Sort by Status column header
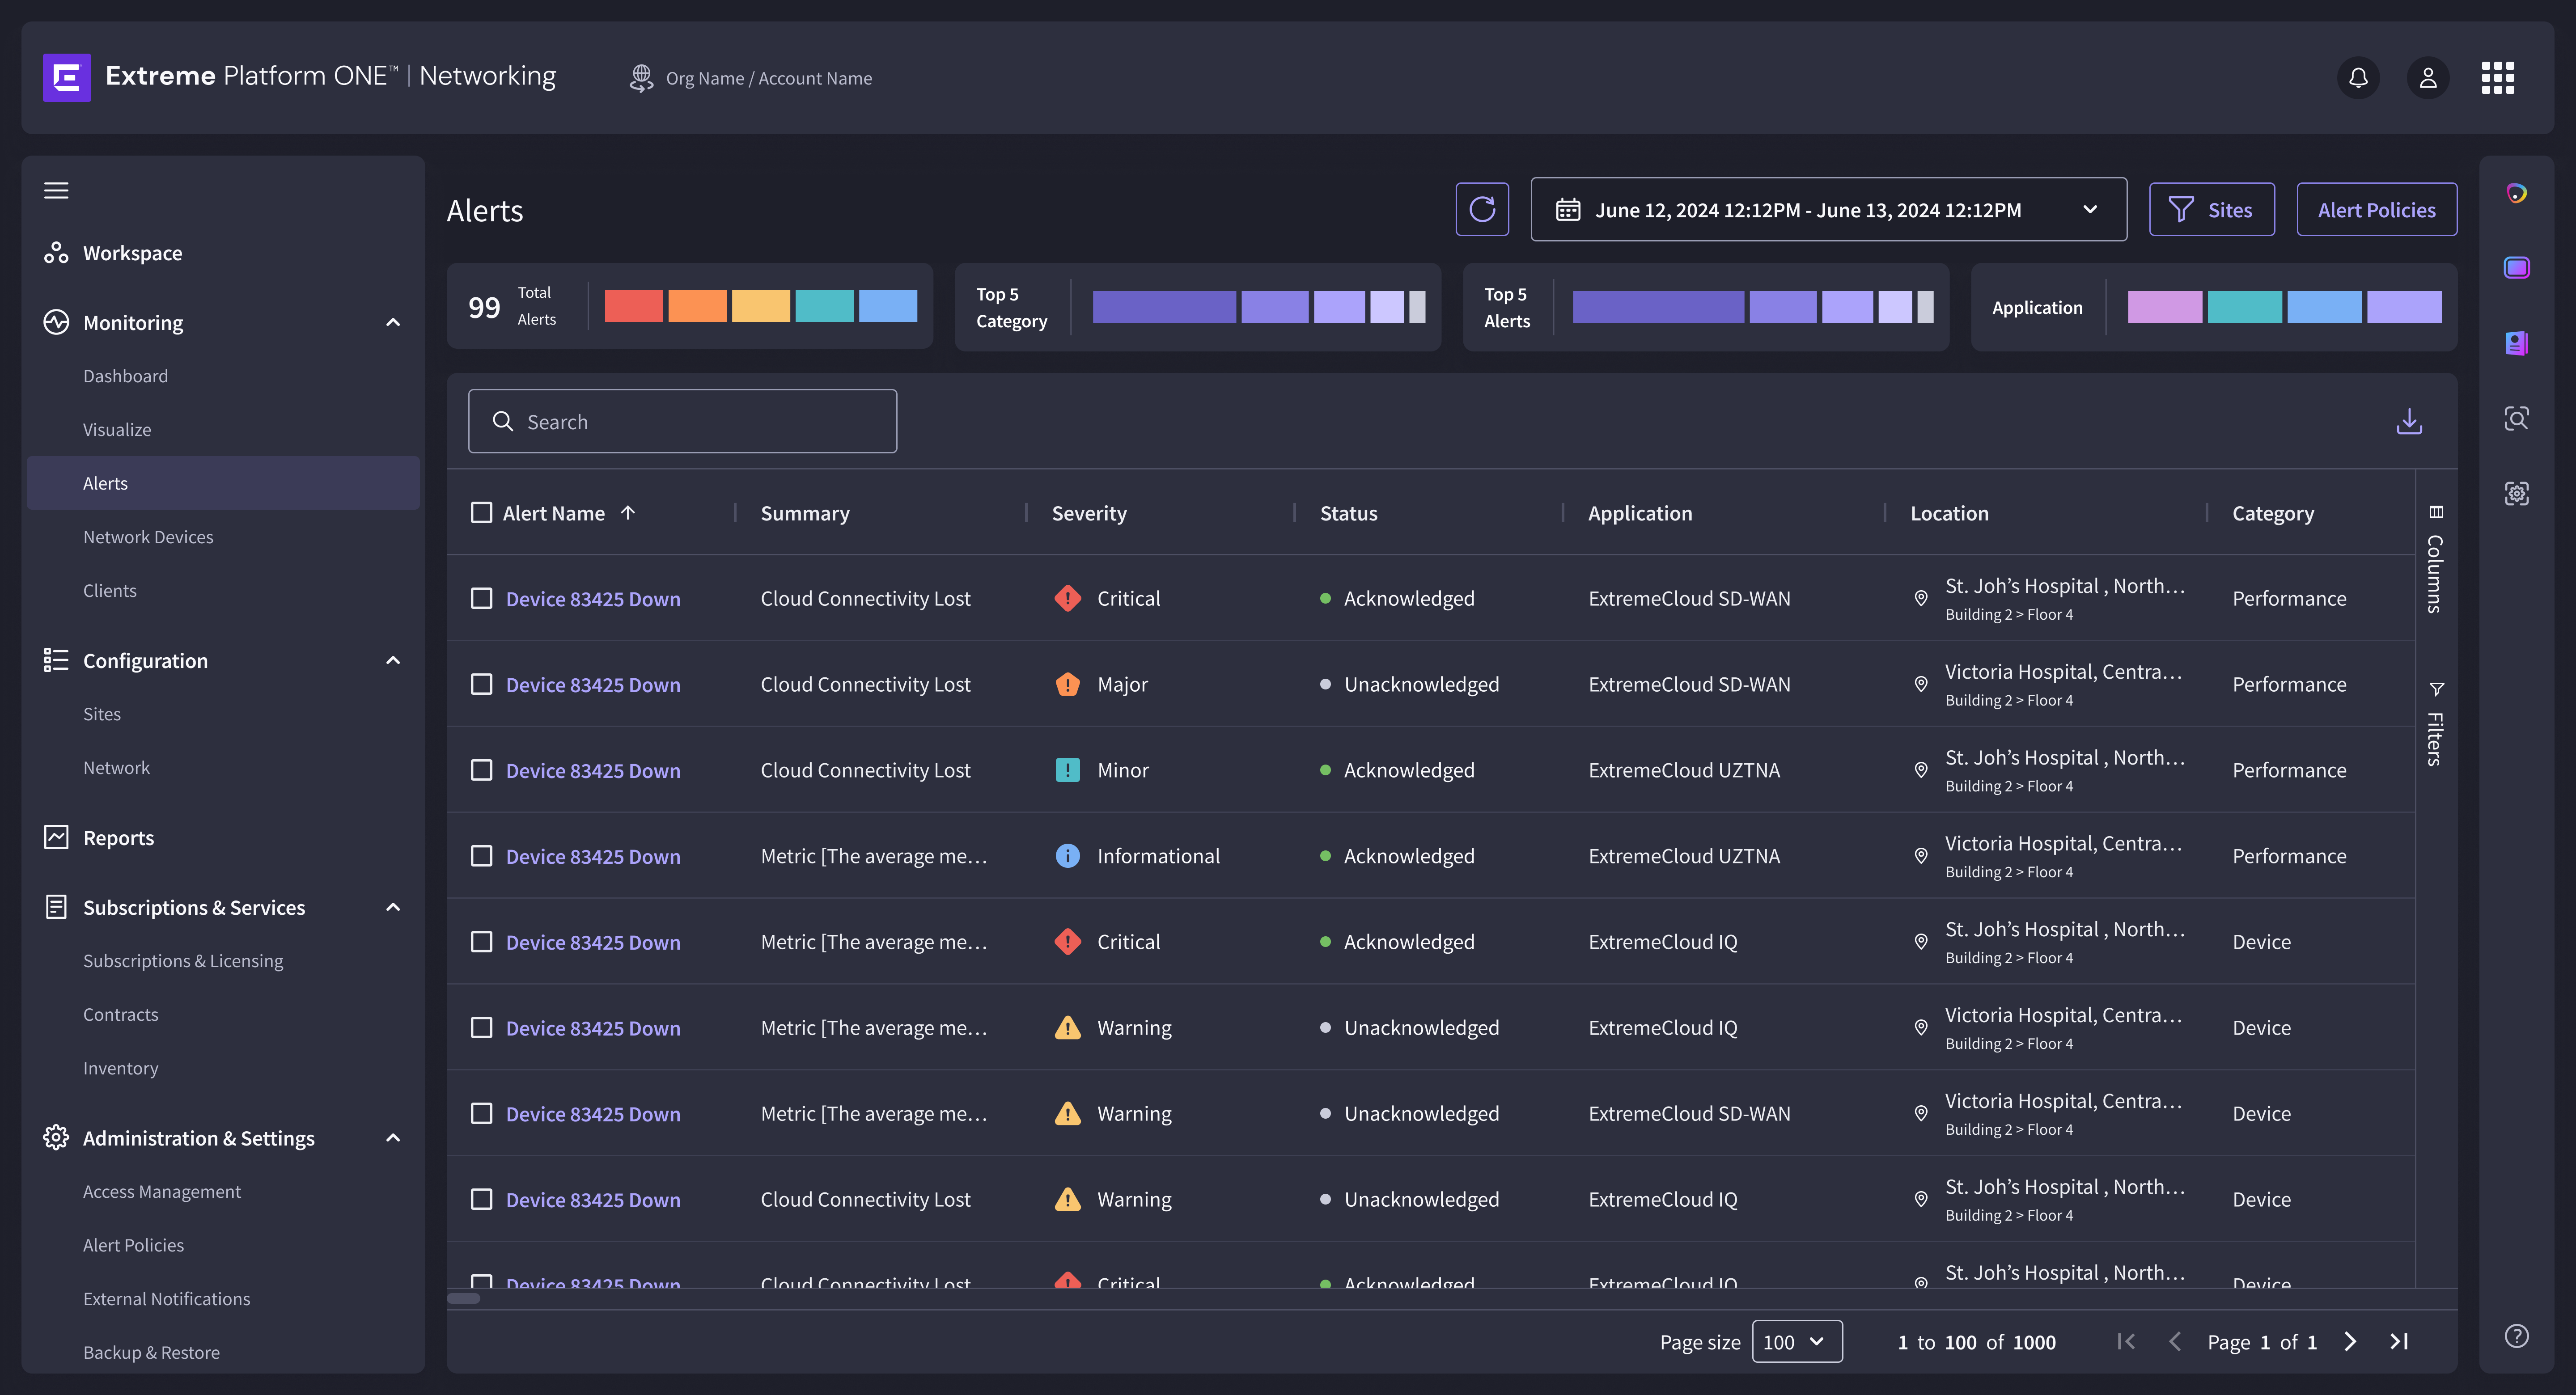 coord(1348,513)
